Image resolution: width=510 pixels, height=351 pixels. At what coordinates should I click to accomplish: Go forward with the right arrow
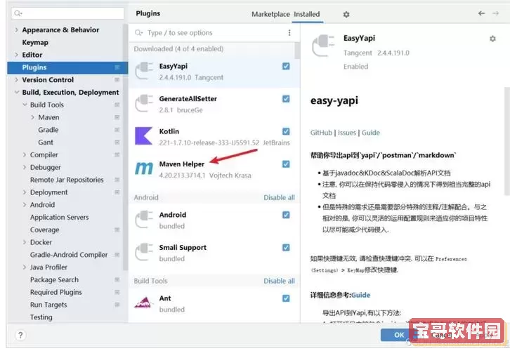[495, 13]
